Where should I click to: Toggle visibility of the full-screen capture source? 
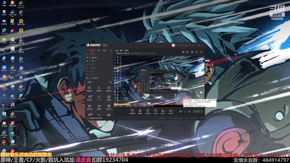coord(87,78)
